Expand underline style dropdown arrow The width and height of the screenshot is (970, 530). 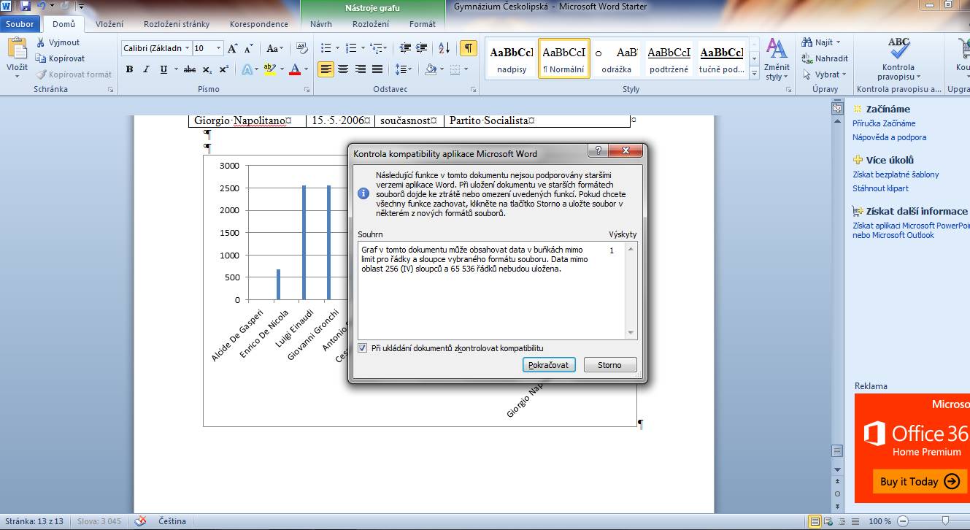(175, 69)
